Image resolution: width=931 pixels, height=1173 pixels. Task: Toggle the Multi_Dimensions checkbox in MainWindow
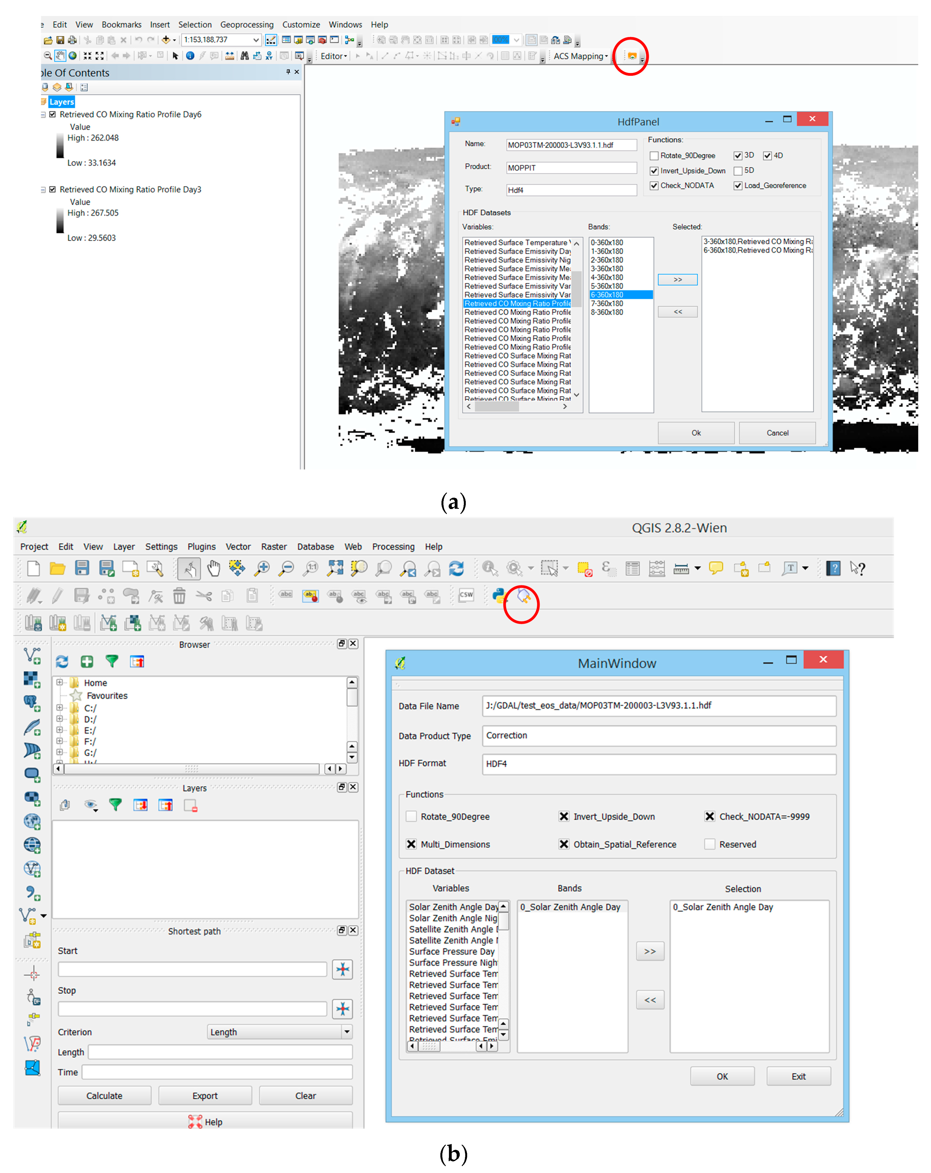(412, 844)
